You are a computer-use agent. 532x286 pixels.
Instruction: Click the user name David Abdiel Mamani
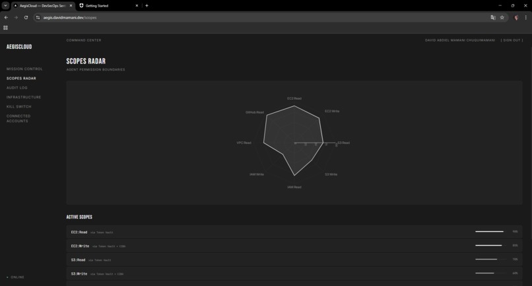[460, 40]
